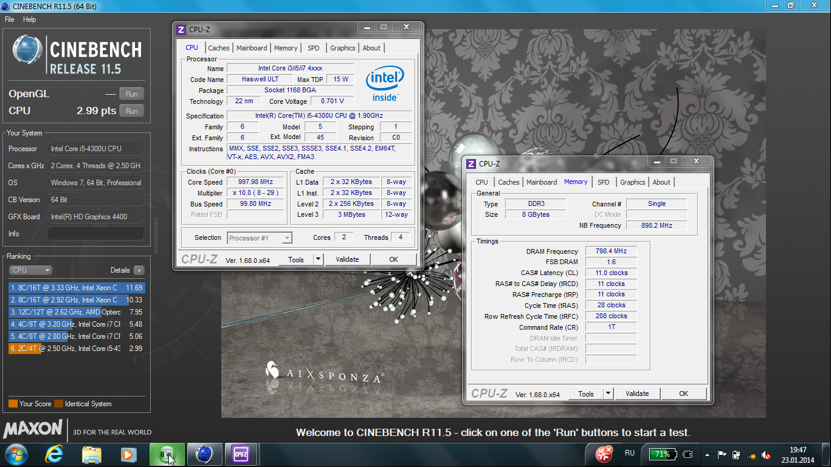Open SPD tab in CPU-Z Memory window
Screen dimensions: 831x467
603,182
